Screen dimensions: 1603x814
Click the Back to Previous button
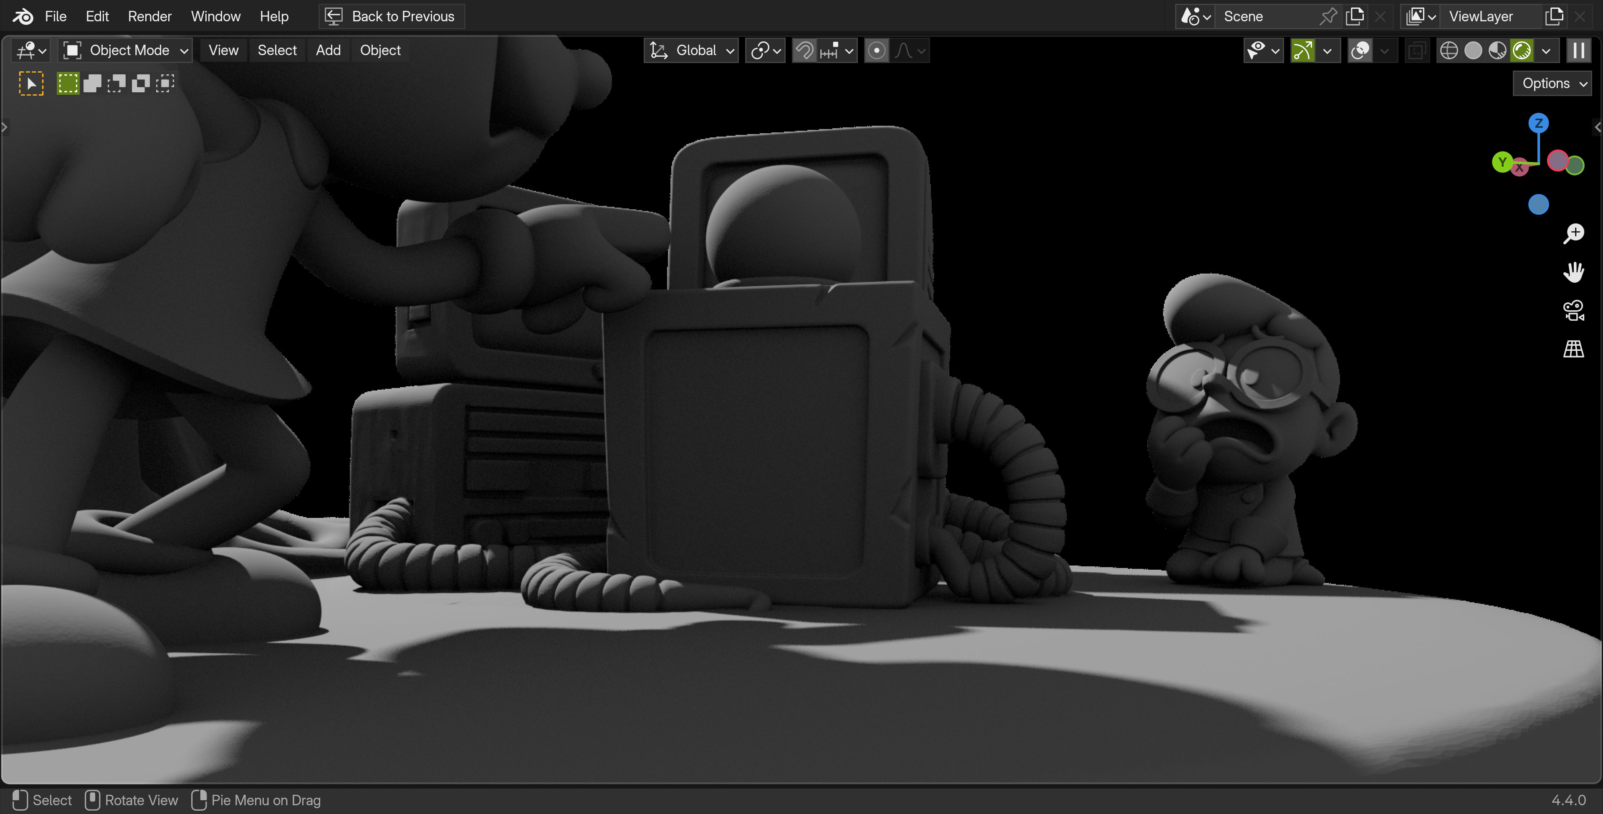click(x=392, y=16)
